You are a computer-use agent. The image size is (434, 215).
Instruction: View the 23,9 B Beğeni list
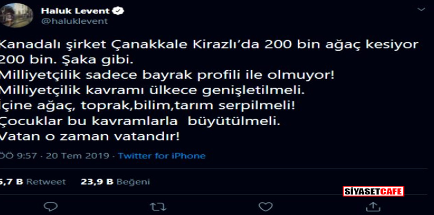(x=115, y=182)
